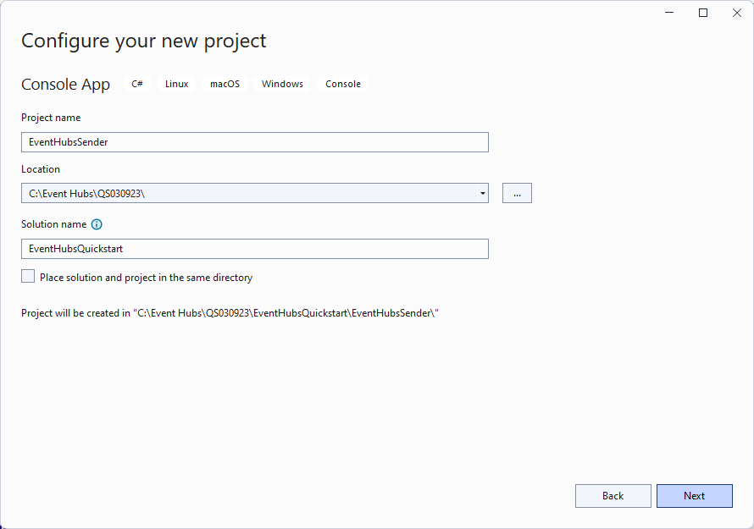754x529 pixels.
Task: Enable place solution and project in same directory
Action: (29, 277)
